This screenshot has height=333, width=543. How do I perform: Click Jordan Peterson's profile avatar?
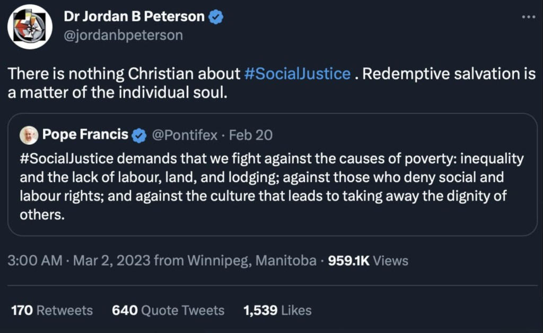[30, 27]
